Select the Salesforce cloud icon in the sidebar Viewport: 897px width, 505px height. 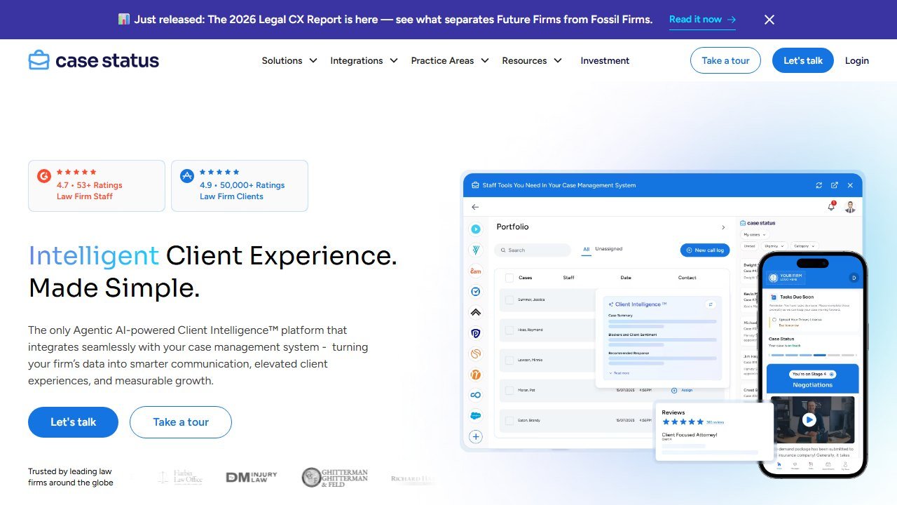476,416
